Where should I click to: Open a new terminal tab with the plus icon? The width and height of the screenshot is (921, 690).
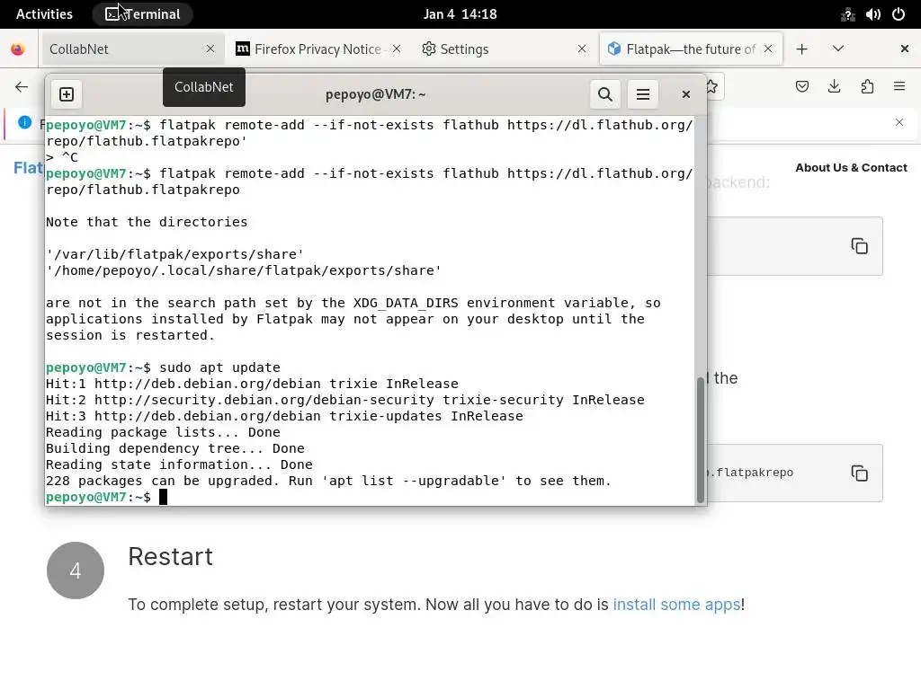[67, 94]
